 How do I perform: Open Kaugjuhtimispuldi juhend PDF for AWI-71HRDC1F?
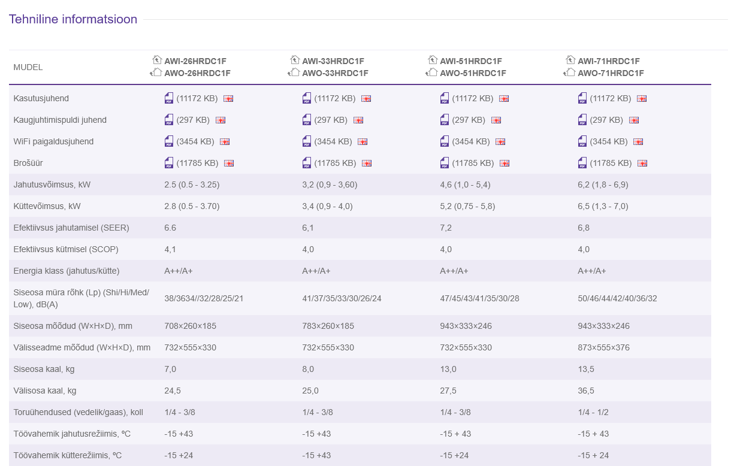[582, 120]
